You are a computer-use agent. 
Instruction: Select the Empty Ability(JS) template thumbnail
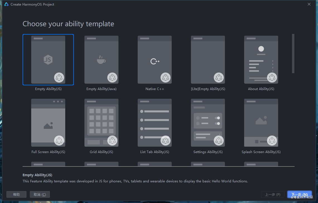point(48,60)
